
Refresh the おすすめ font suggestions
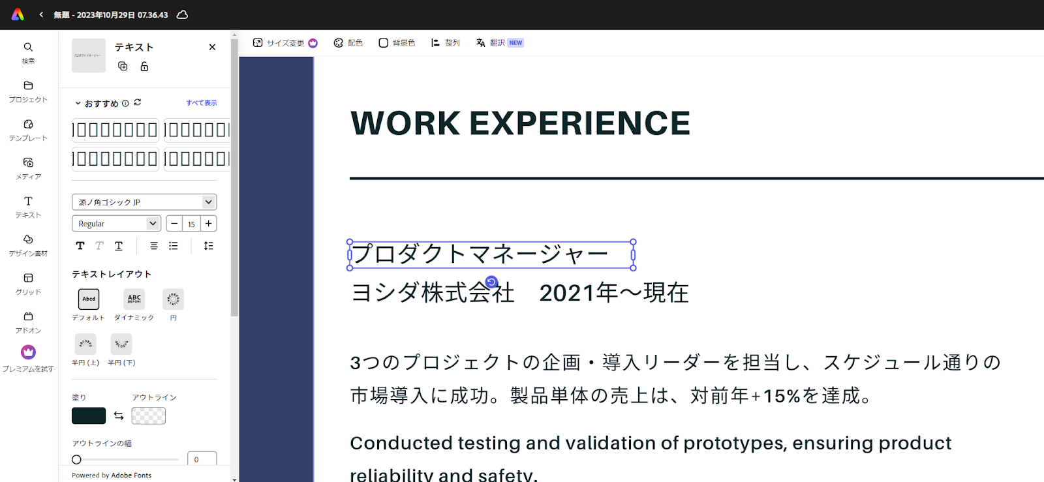point(138,102)
